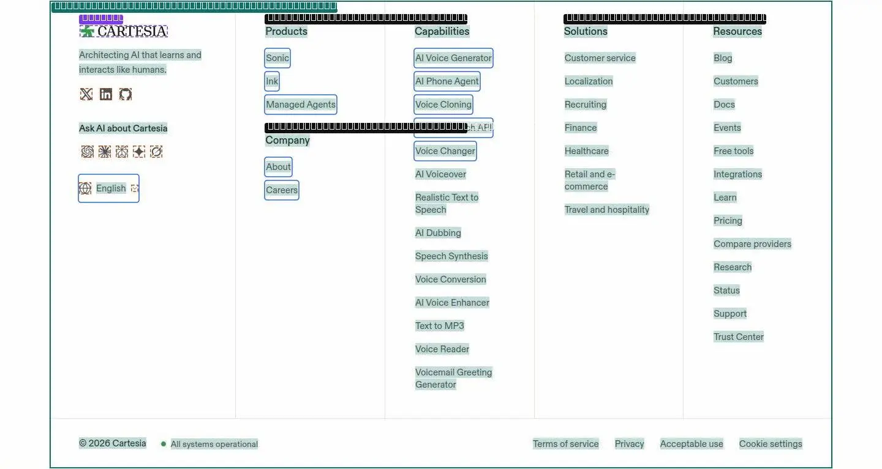The height and width of the screenshot is (469, 882).
Task: Visit the Blog under Resources
Action: (x=723, y=58)
